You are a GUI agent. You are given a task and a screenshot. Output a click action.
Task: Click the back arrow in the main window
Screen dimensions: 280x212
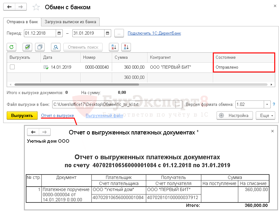coord(10,7)
